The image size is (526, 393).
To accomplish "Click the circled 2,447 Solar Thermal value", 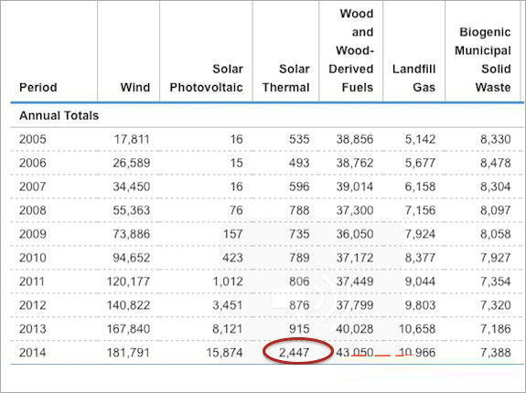I will coord(294,353).
